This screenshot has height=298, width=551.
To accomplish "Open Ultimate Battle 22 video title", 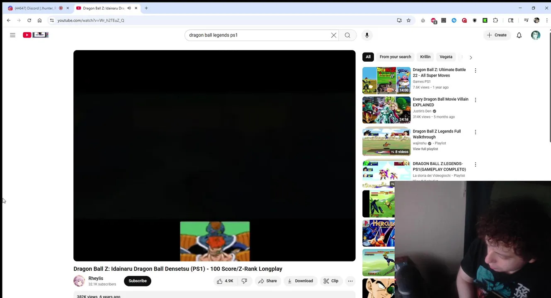I will click(x=439, y=73).
